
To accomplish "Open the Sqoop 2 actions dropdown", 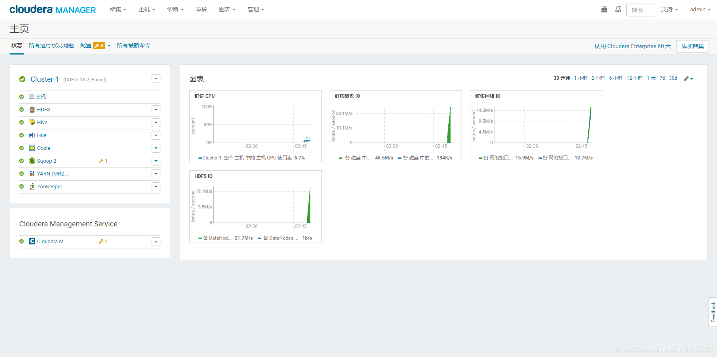I will 156,161.
